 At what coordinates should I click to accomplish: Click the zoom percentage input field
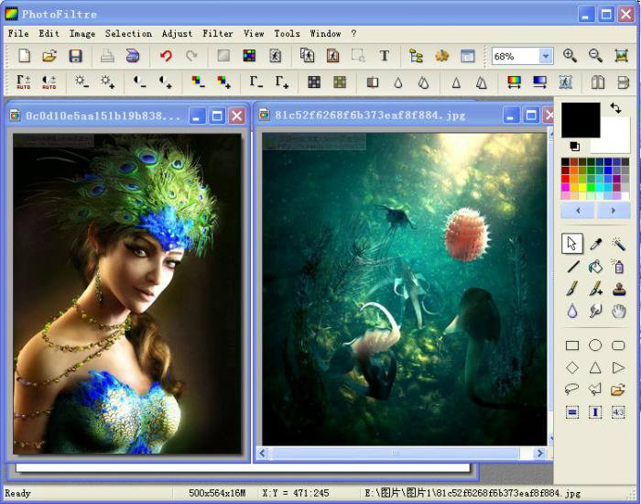(x=515, y=56)
